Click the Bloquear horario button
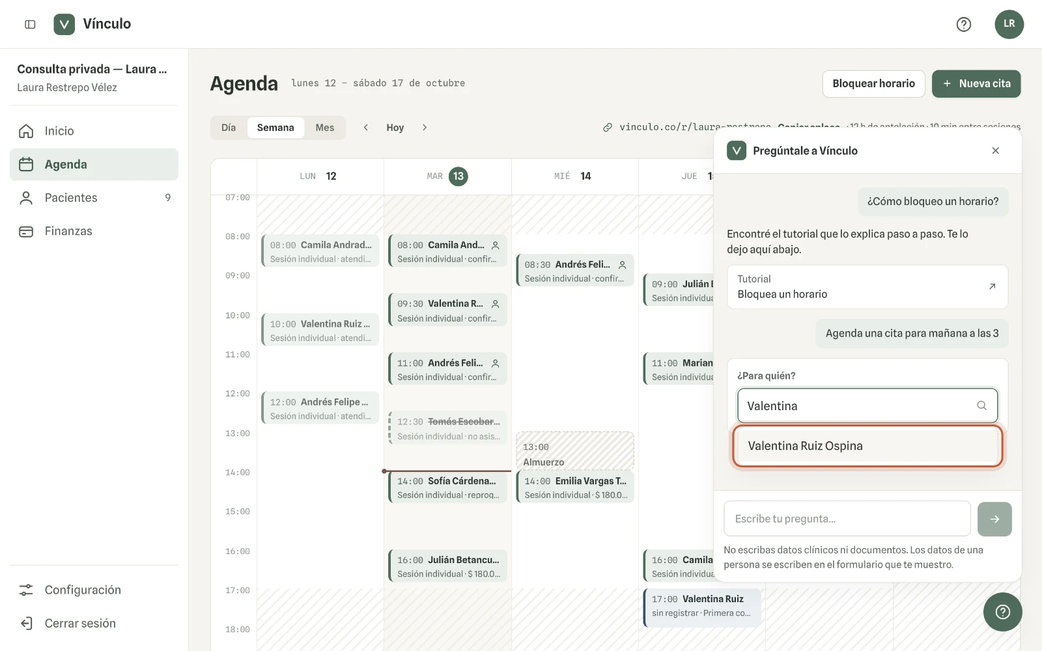This screenshot has height=651, width=1042. (873, 83)
